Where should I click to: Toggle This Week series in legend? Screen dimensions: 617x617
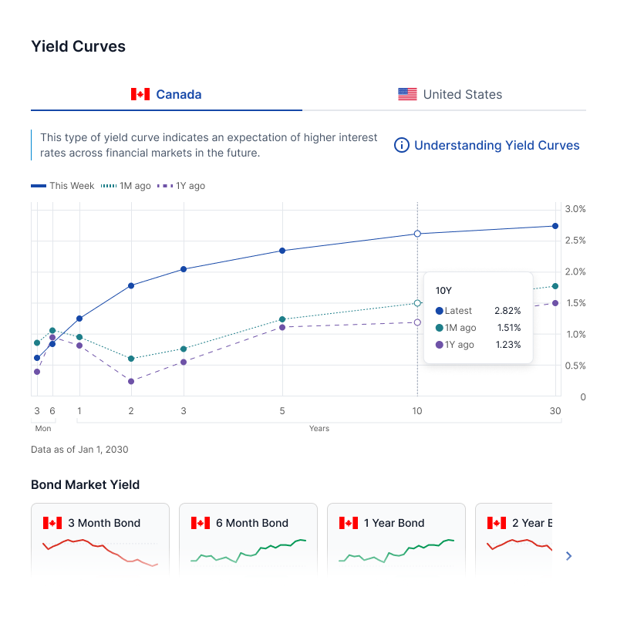tap(62, 186)
